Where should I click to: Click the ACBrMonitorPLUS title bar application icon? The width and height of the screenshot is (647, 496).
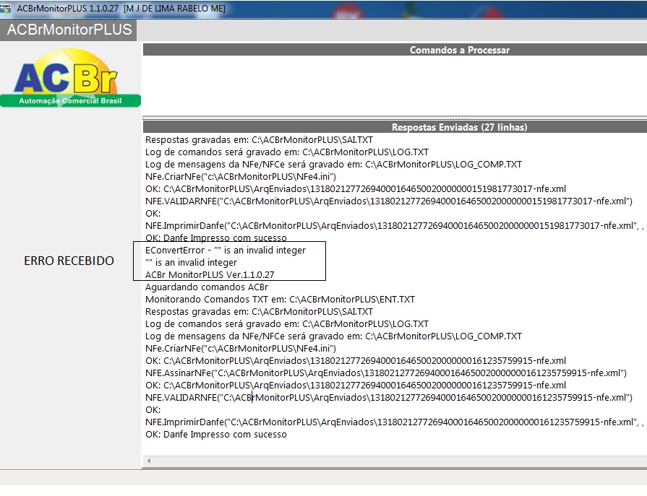point(5,9)
